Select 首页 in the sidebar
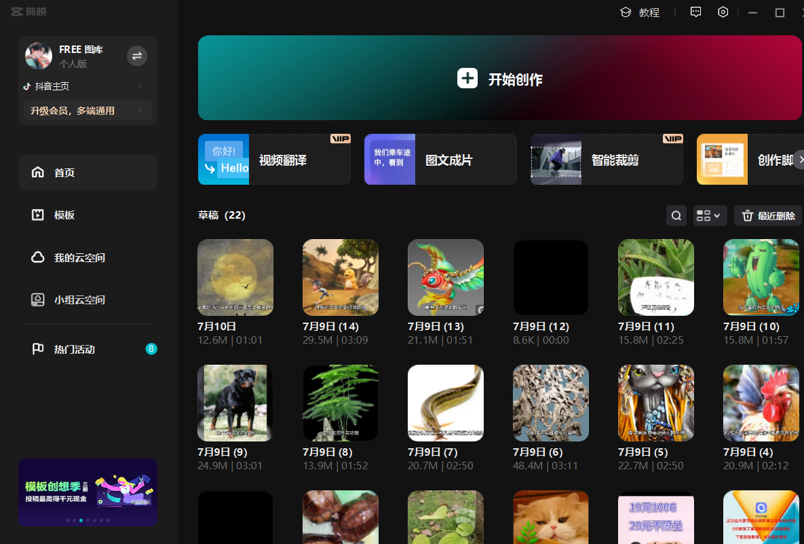 coord(88,173)
